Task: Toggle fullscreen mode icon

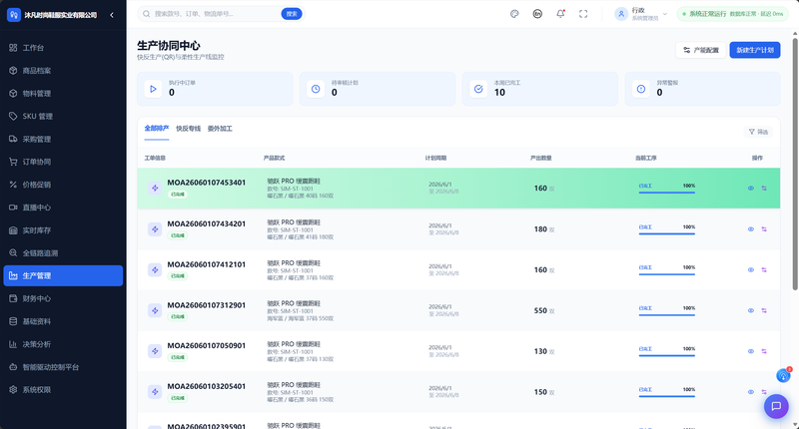Action: (x=583, y=14)
